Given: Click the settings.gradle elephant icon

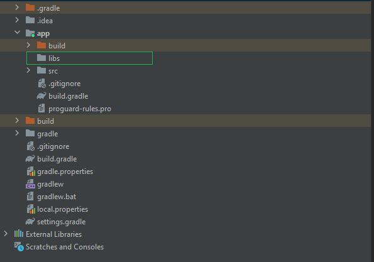Looking at the screenshot, I should [x=30, y=221].
